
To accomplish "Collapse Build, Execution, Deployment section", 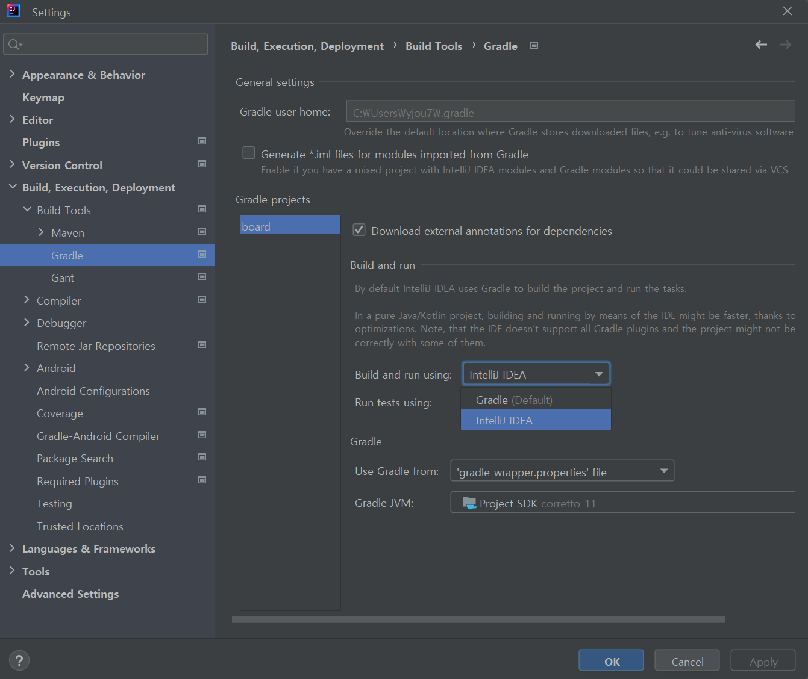I will [12, 187].
